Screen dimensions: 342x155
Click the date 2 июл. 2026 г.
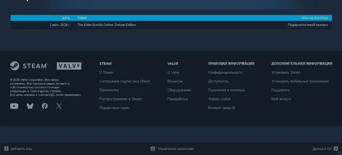pos(60,25)
